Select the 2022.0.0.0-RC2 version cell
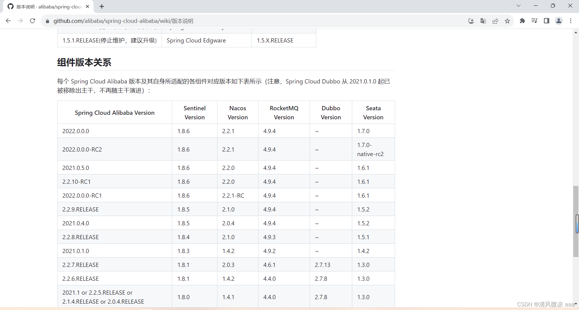Image resolution: width=579 pixels, height=310 pixels. click(x=115, y=149)
